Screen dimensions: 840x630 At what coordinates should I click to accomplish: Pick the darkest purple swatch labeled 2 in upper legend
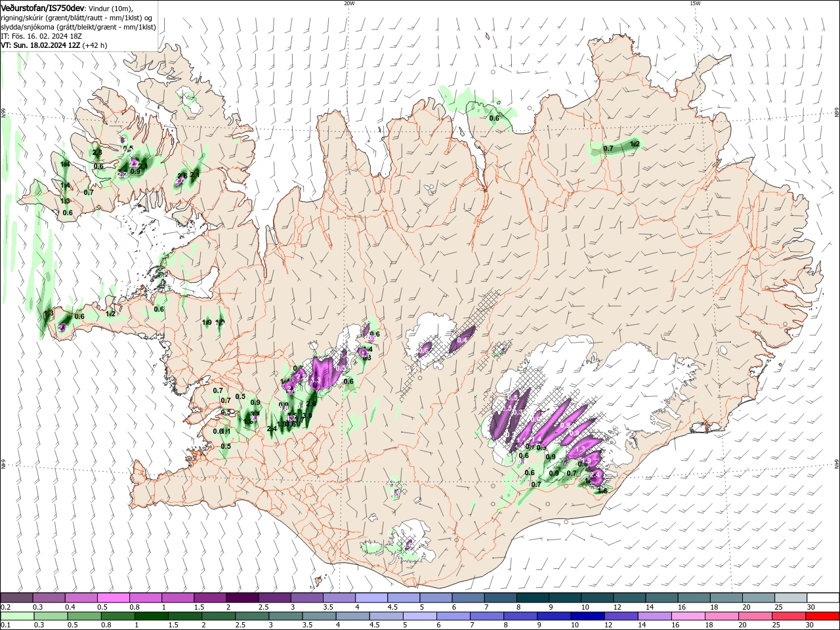(242, 598)
